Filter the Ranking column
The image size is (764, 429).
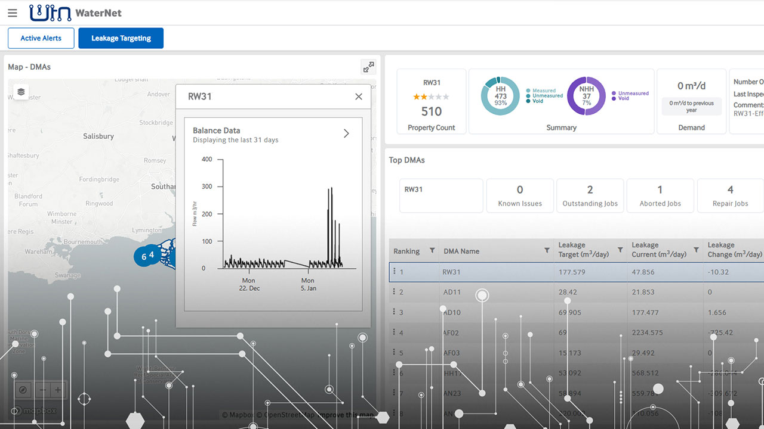(x=431, y=250)
